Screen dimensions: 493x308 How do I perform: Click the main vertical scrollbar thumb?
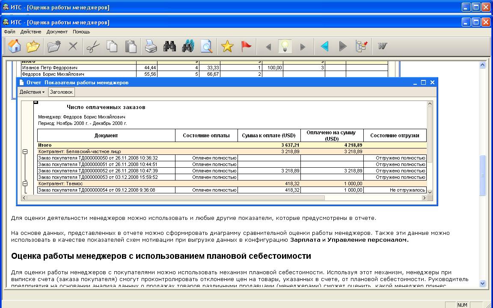click(483, 175)
